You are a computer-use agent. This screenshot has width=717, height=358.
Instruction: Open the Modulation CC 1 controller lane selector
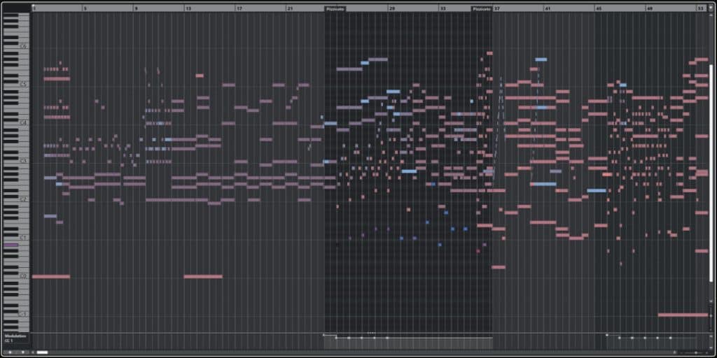pos(15,338)
